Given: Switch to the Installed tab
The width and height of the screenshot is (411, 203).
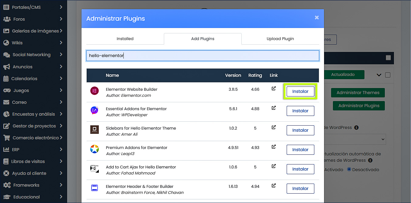Looking at the screenshot, I should [125, 39].
